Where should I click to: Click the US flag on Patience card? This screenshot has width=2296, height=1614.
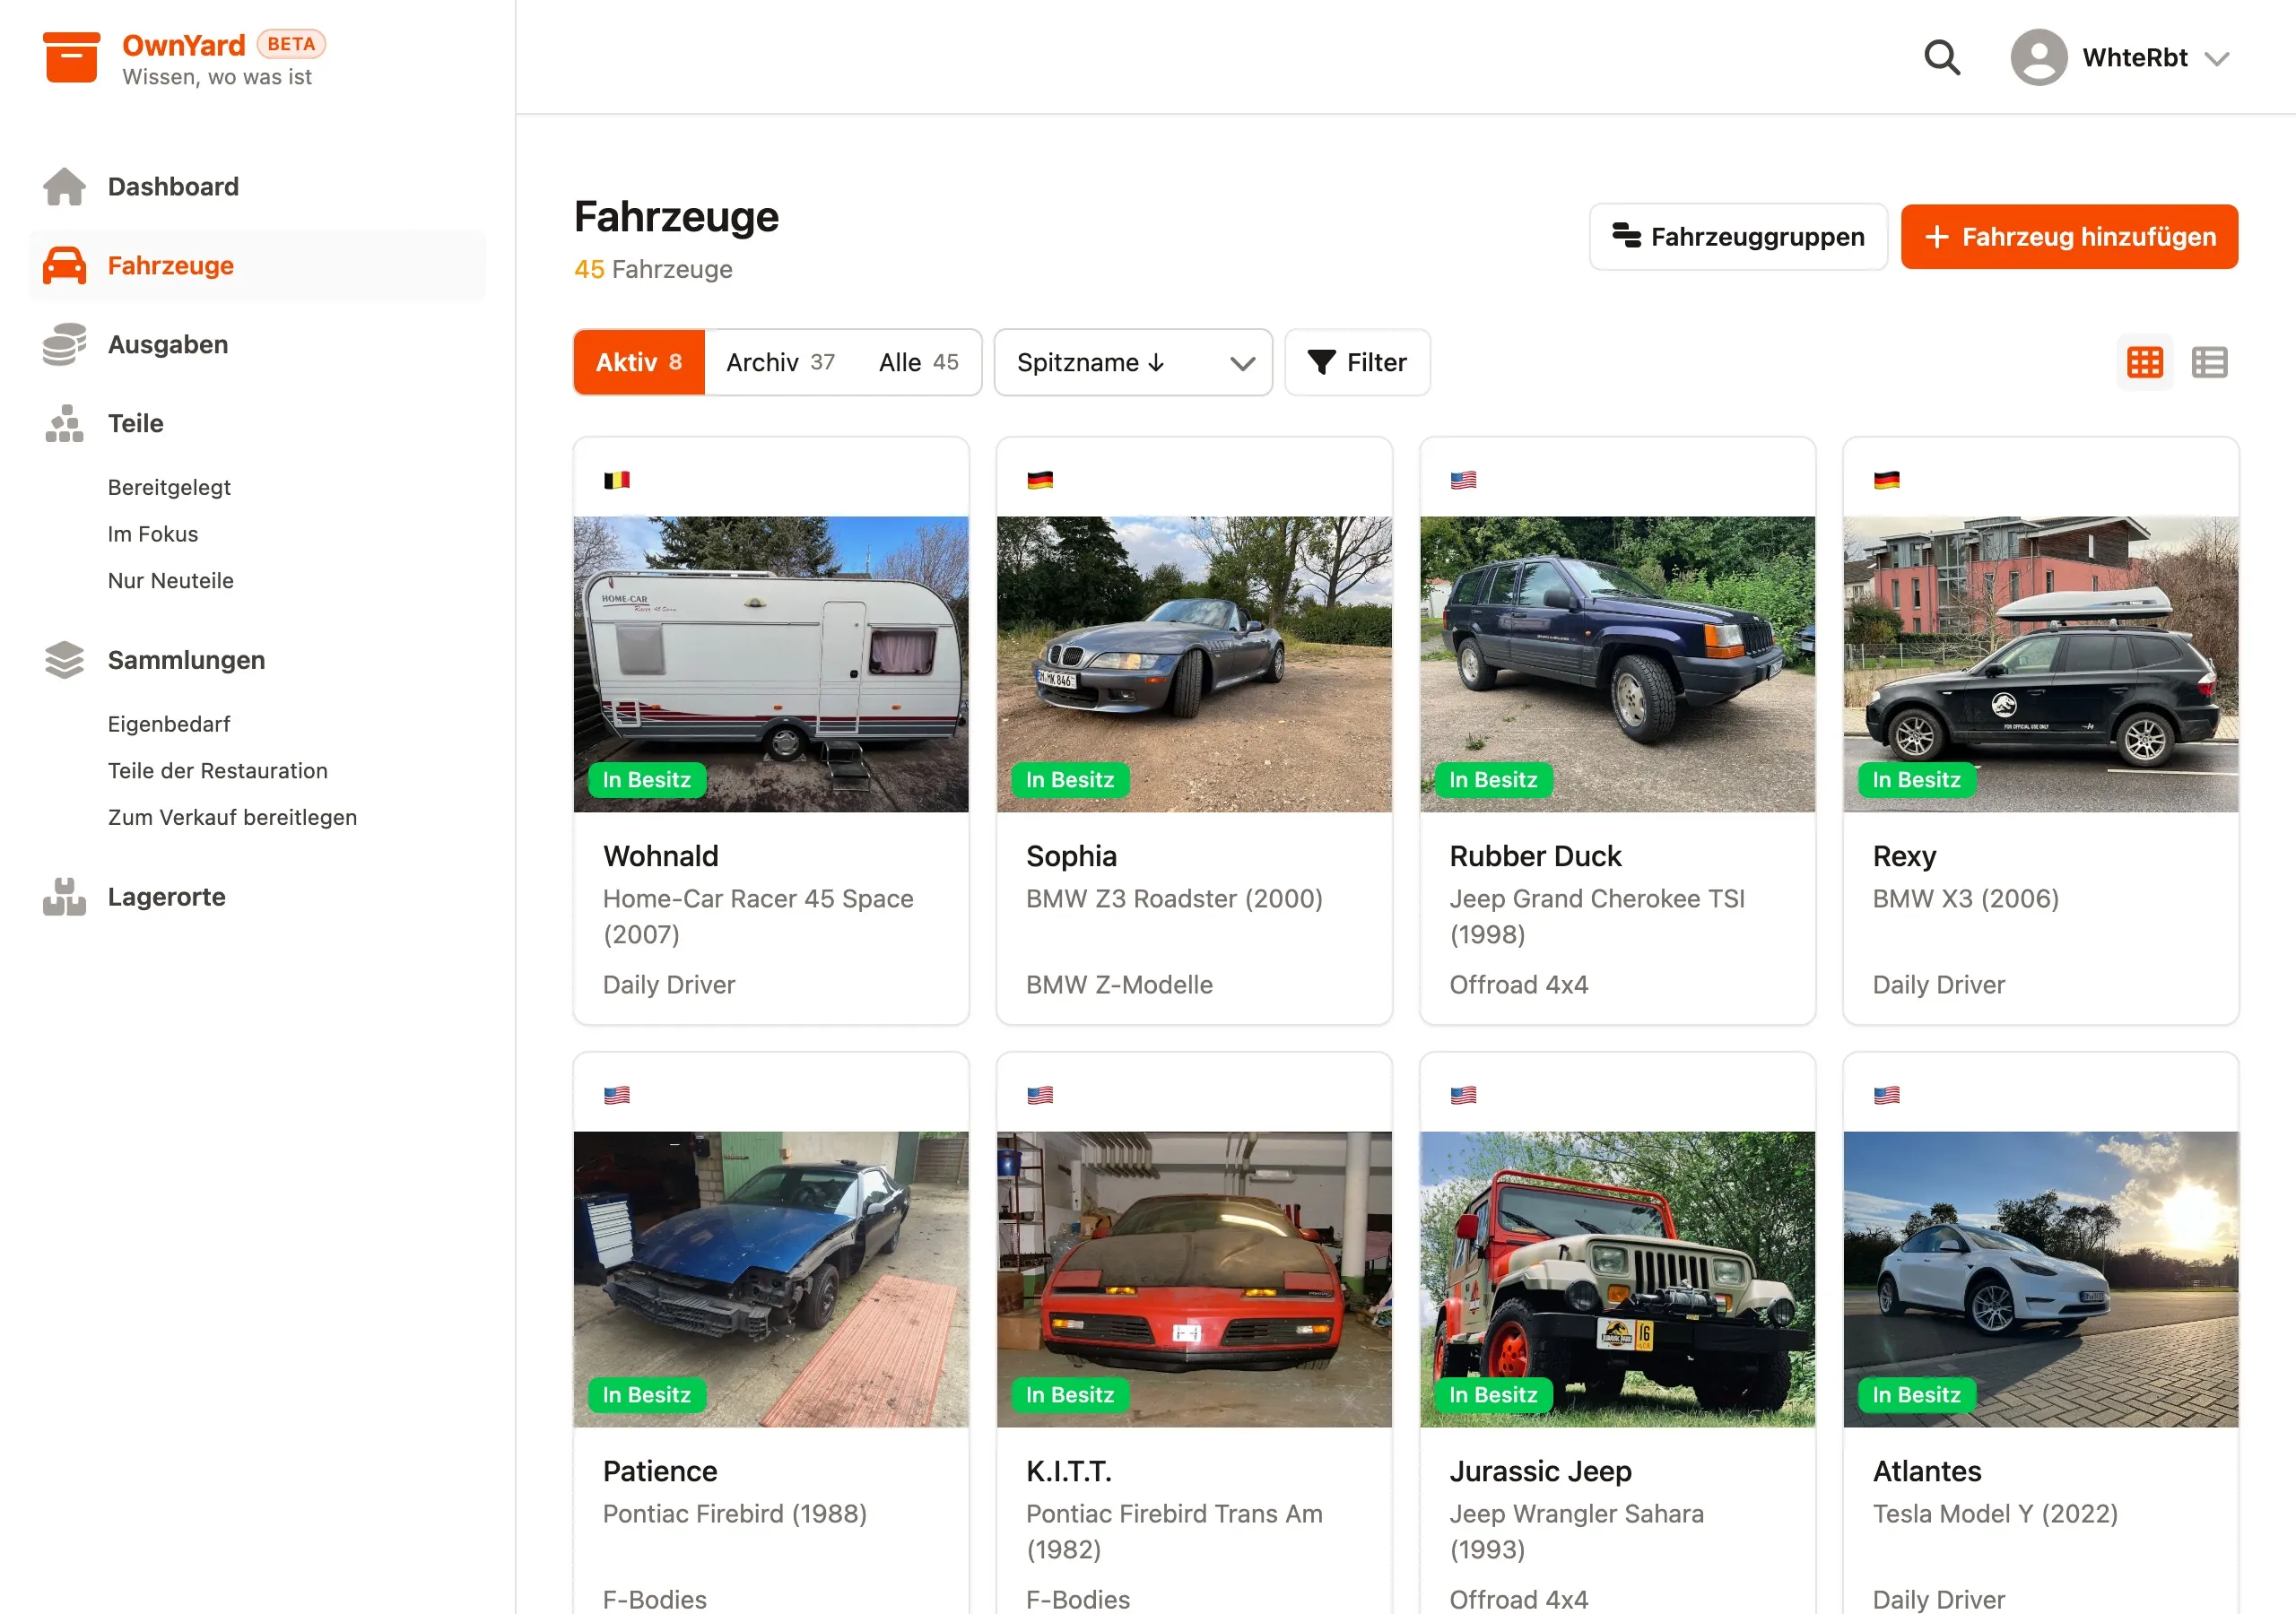tap(616, 1095)
